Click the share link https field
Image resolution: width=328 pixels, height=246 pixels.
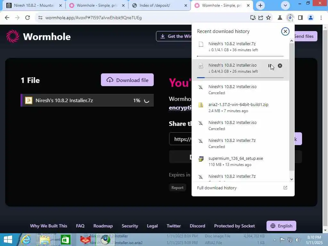click(180, 139)
